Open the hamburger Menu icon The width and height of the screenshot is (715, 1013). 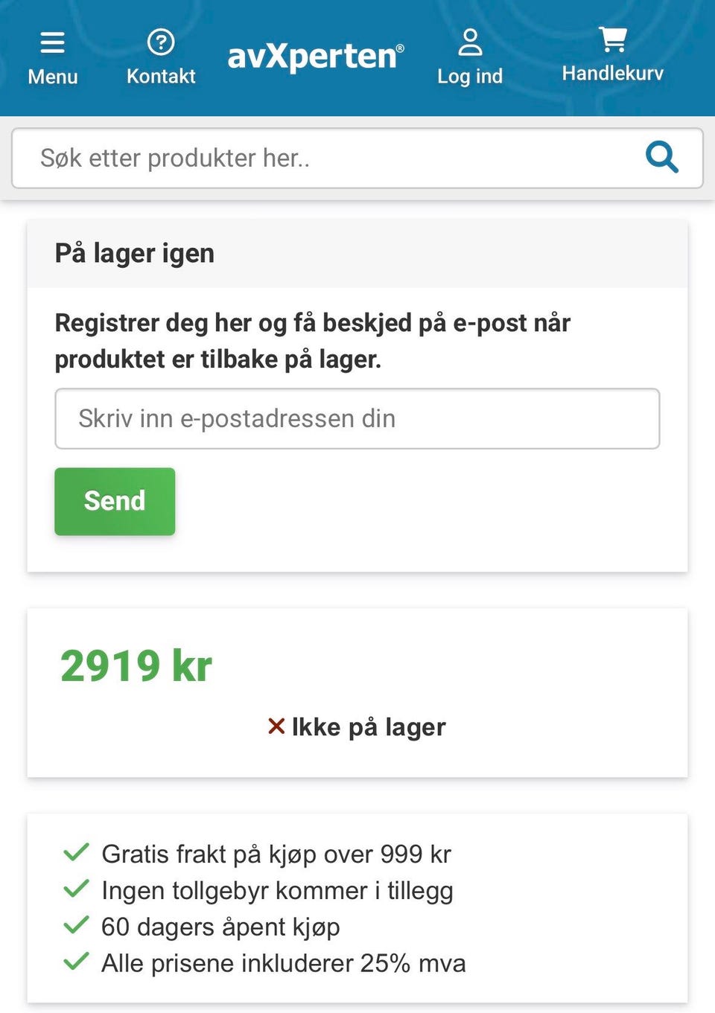pos(52,42)
